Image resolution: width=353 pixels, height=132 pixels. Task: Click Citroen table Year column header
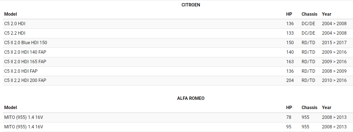(326, 14)
